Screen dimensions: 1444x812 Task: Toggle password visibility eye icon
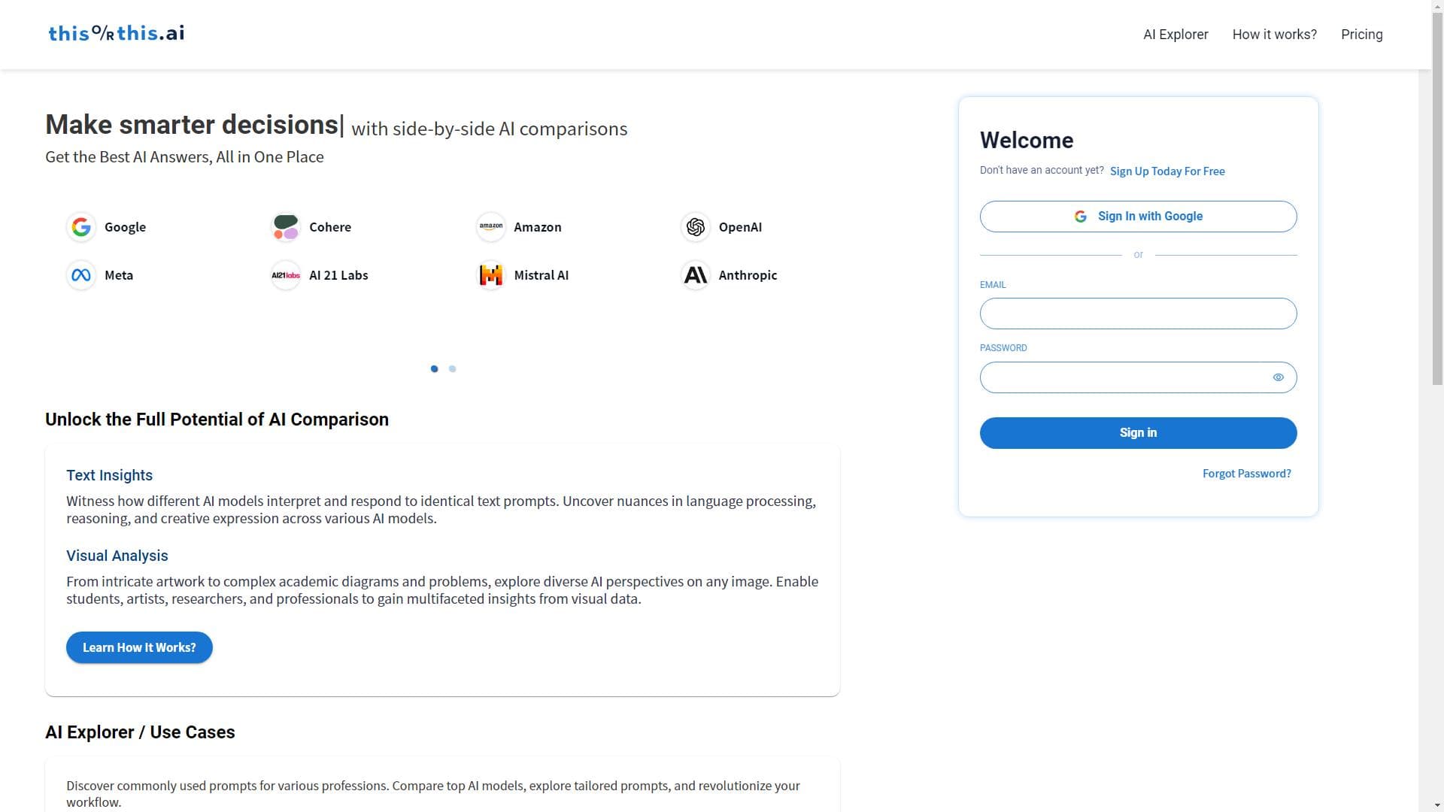(1278, 377)
